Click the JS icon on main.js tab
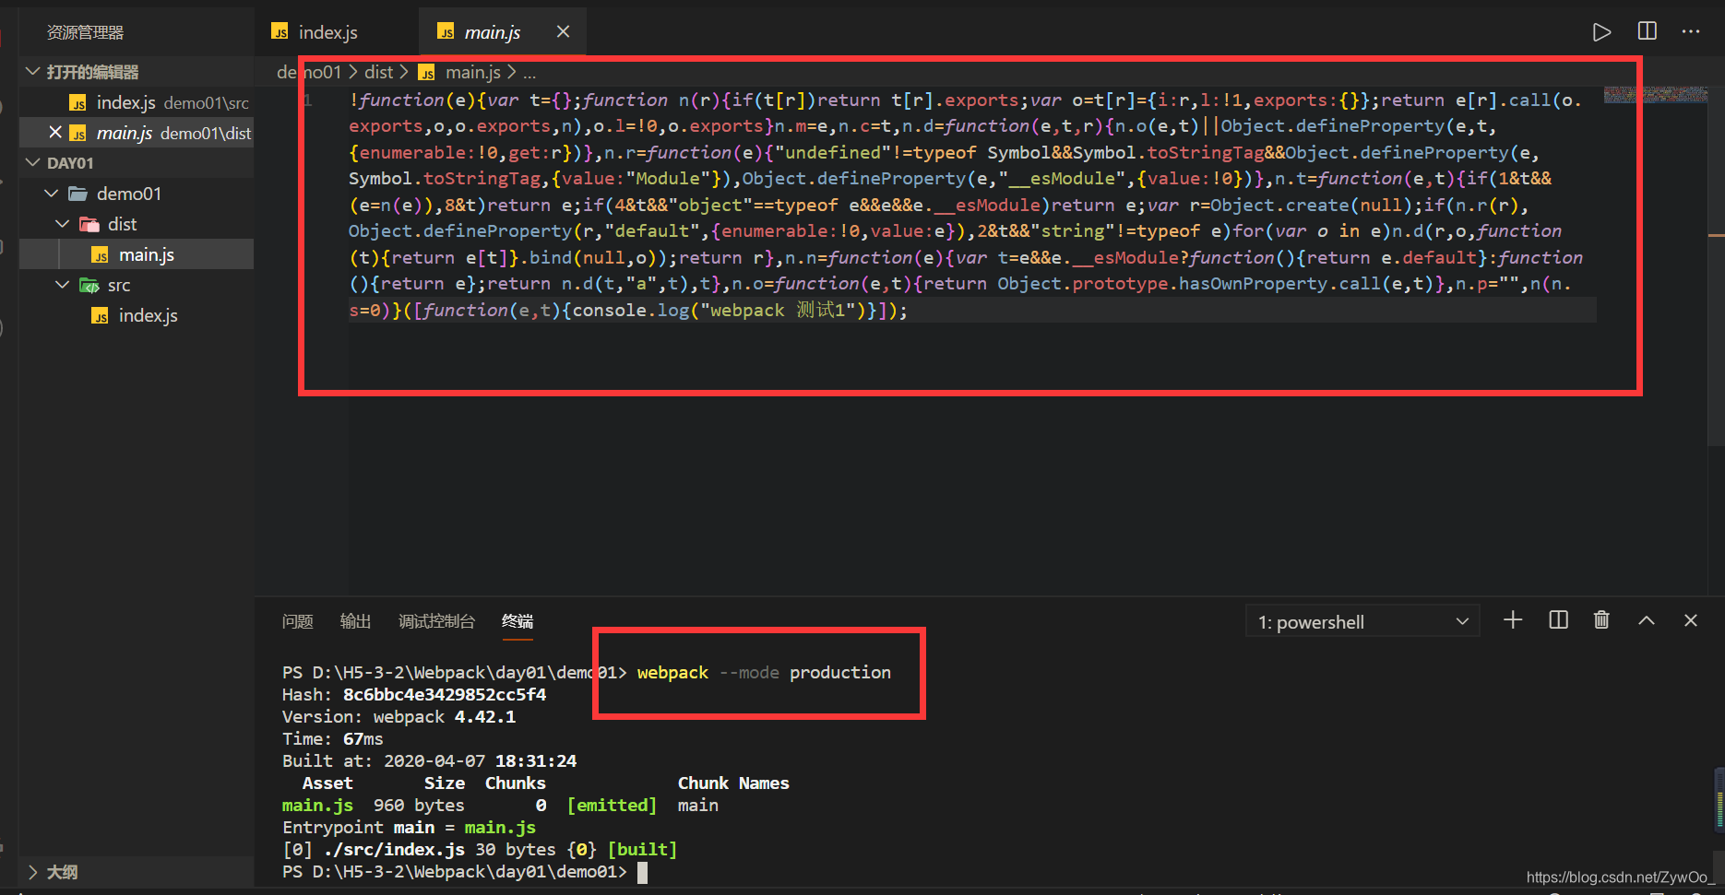Viewport: 1725px width, 895px height. pos(446,32)
